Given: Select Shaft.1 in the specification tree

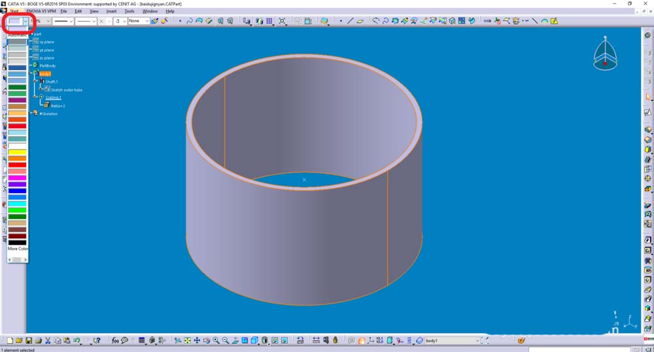Looking at the screenshot, I should pyautogui.click(x=52, y=82).
